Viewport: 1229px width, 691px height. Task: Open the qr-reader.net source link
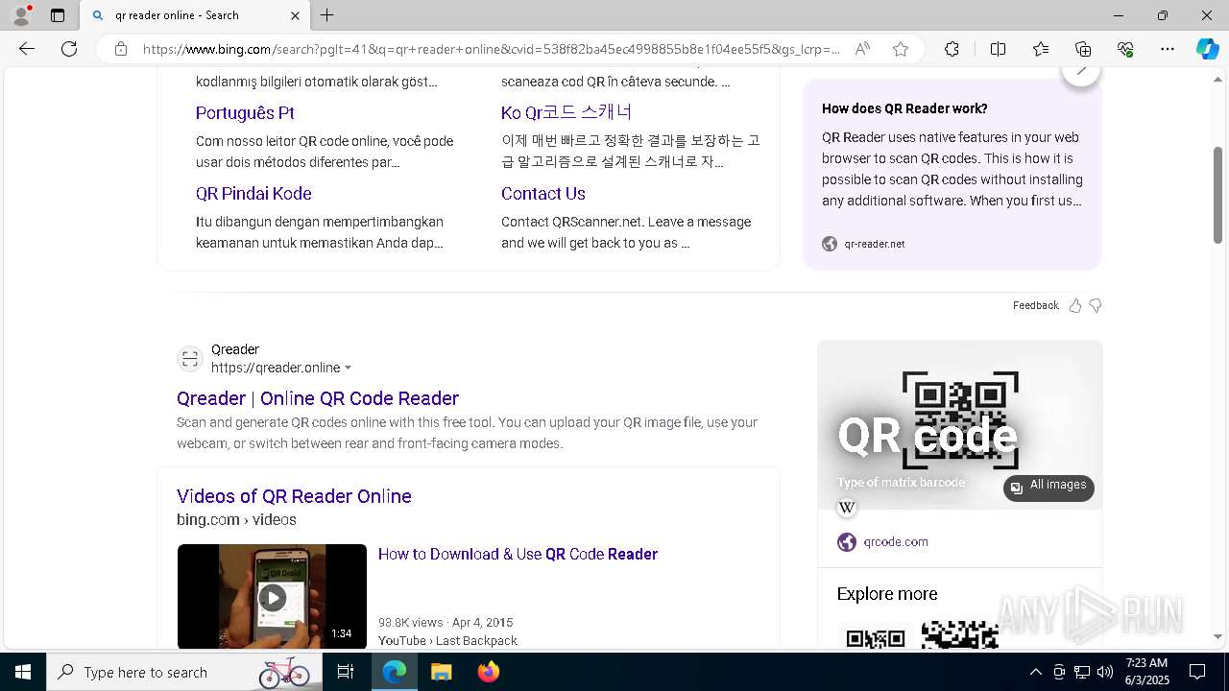[875, 244]
